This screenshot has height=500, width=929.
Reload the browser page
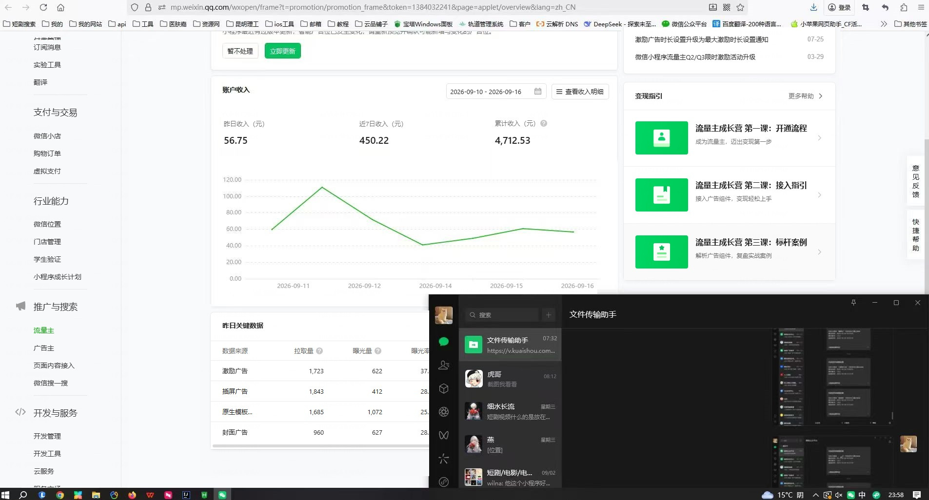(43, 7)
